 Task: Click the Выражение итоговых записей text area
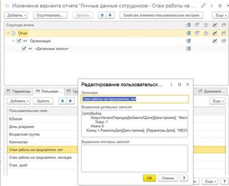coord(135,159)
